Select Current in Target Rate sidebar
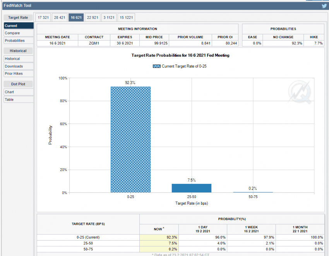Screen dimensions: 329x256 click(x=19, y=26)
